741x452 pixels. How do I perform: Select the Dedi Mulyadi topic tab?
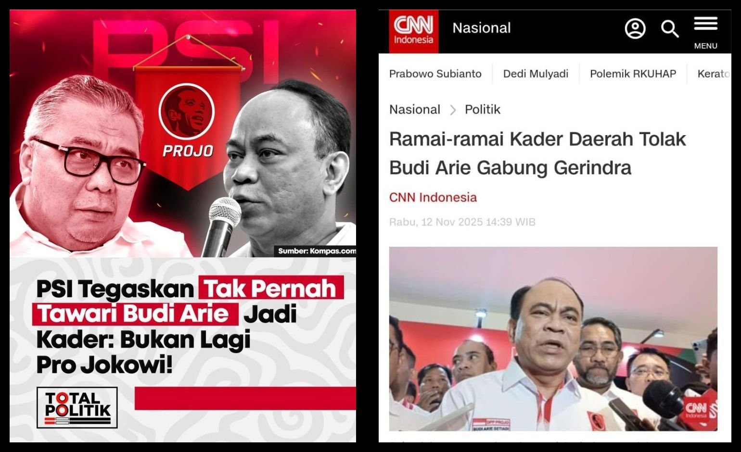536,74
